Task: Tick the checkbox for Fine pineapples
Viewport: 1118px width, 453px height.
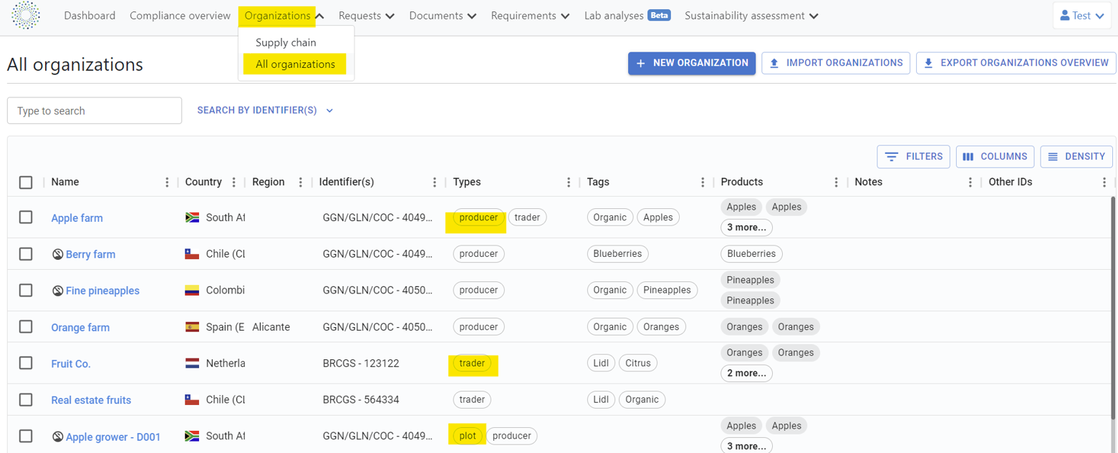Action: pos(26,290)
